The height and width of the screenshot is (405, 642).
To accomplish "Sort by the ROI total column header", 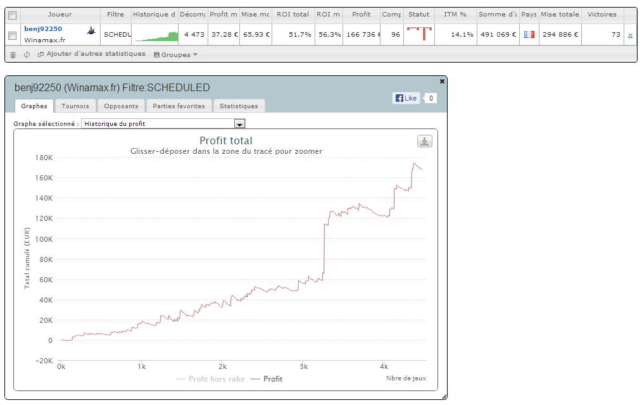I will [293, 15].
